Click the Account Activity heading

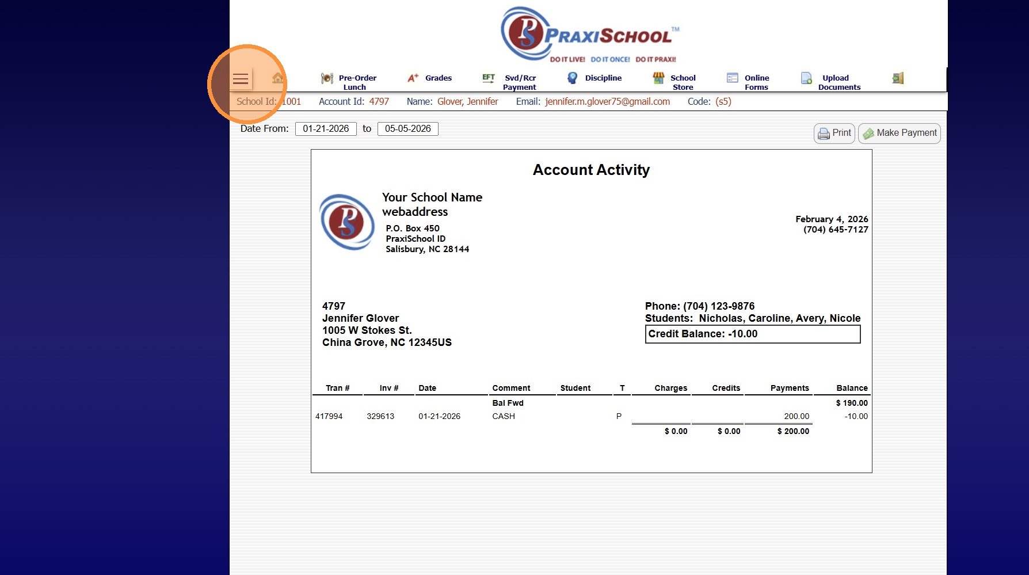pyautogui.click(x=591, y=170)
